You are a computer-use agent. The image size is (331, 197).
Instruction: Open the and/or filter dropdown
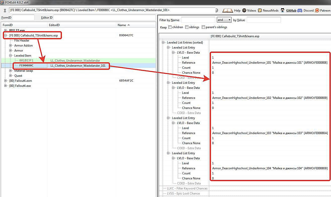224,20
